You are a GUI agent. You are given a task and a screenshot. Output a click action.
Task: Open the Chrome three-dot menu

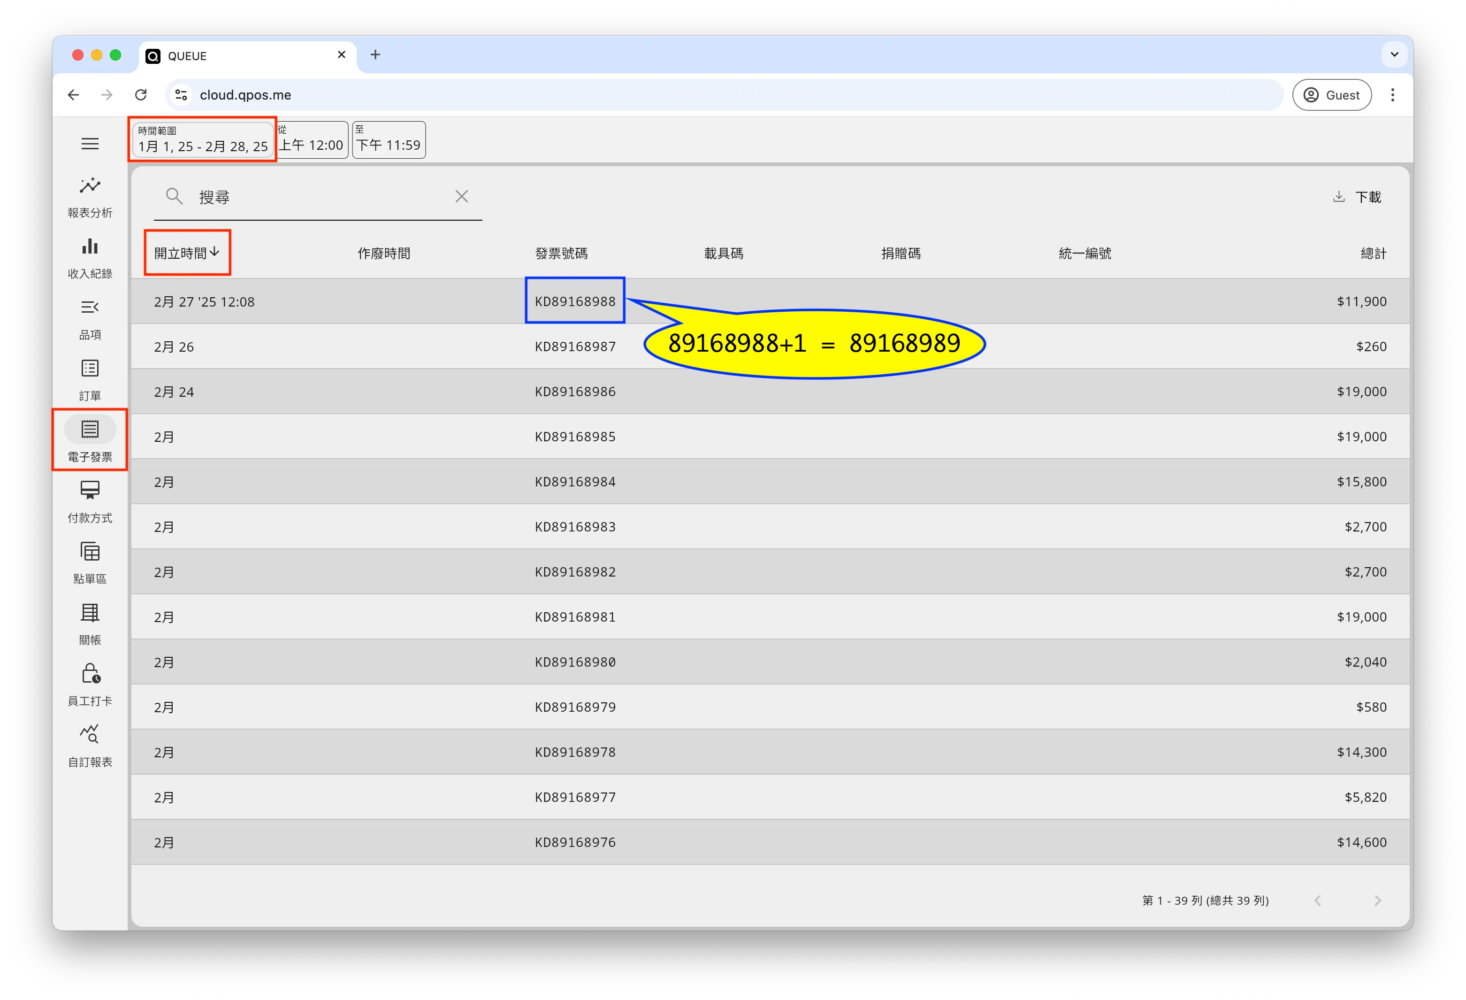pyautogui.click(x=1393, y=95)
